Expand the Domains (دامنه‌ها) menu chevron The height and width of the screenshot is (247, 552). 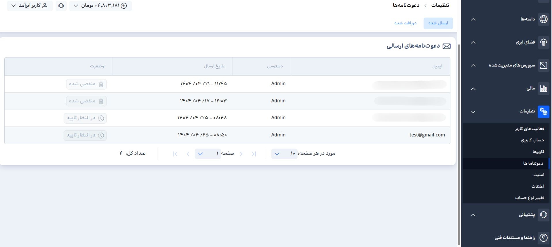(x=473, y=20)
